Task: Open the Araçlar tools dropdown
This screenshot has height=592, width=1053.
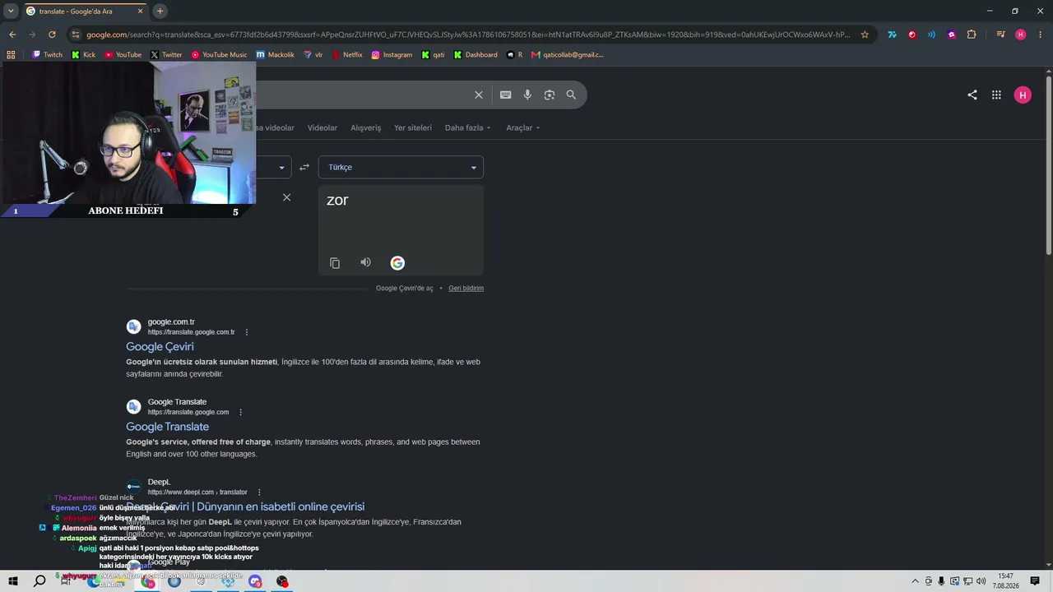Action: (523, 127)
